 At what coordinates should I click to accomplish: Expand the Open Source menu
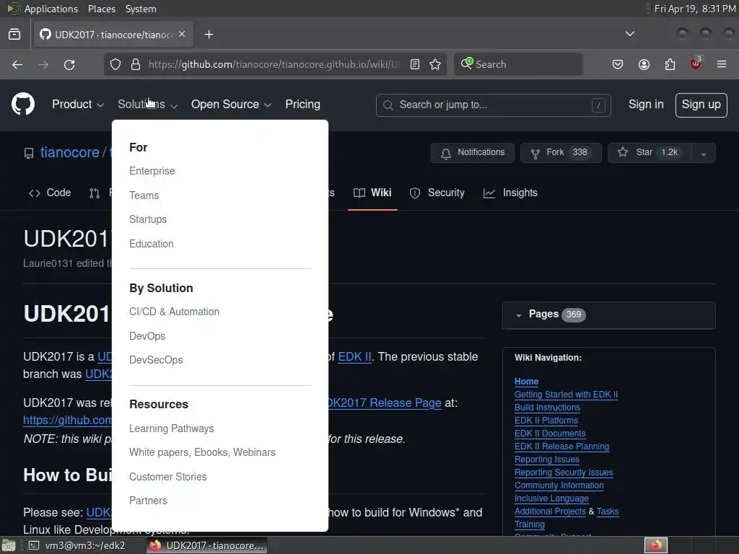pos(231,105)
